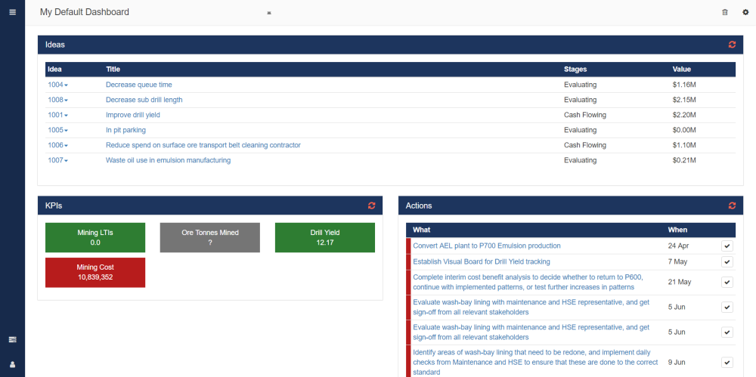
Task: Click the small icon beside the dashboard title
Action: (269, 13)
